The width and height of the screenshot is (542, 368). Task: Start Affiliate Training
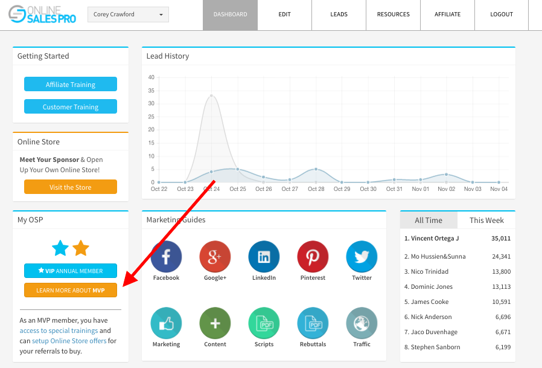pyautogui.click(x=71, y=84)
